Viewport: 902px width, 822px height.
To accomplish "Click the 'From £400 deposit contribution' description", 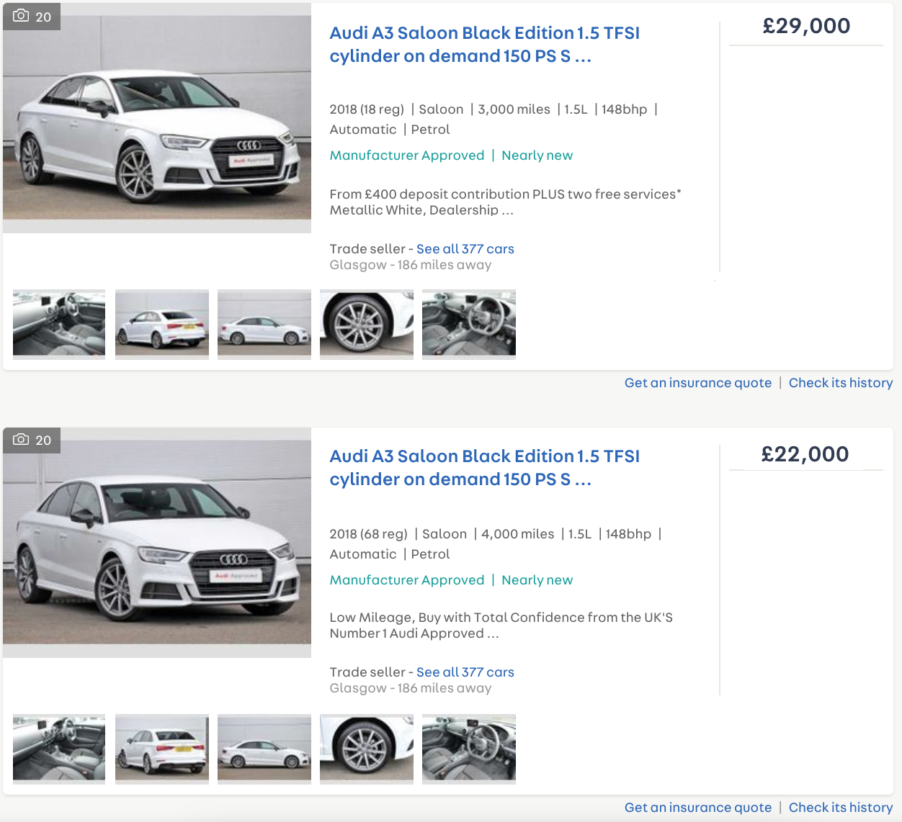I will [505, 202].
